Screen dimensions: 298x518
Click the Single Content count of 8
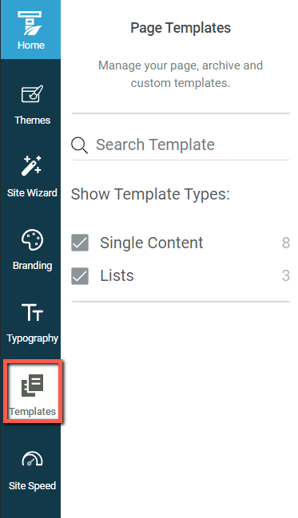pos(286,243)
